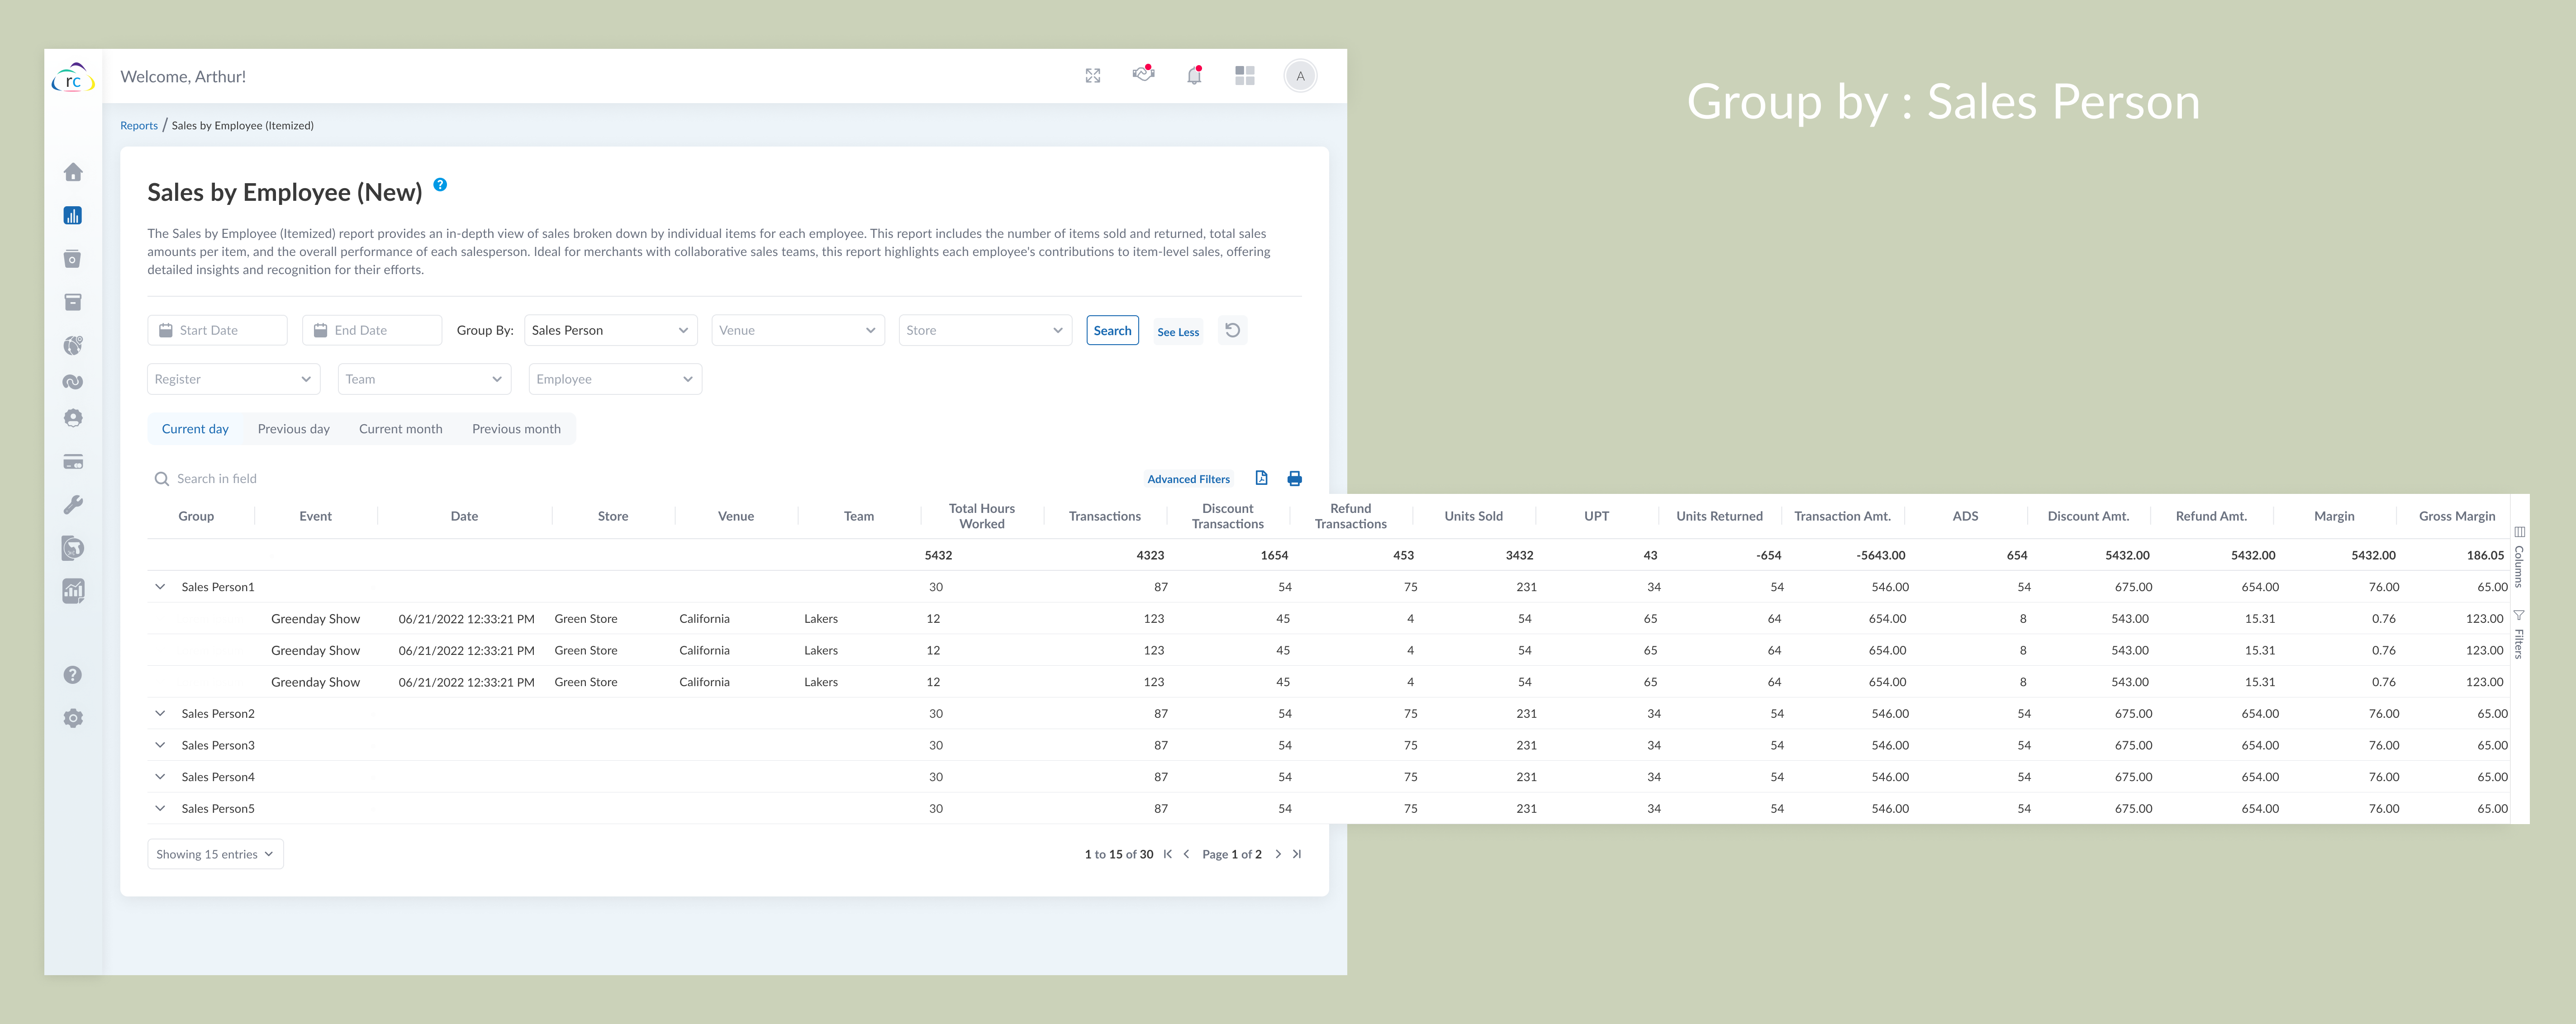Screen dimensions: 2576x1024
Task: Reset filters with the circular arrow icon
Action: [1233, 330]
